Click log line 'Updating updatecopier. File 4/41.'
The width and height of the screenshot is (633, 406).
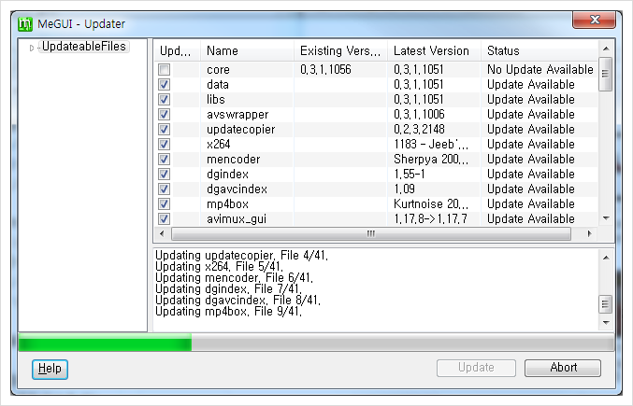(241, 256)
